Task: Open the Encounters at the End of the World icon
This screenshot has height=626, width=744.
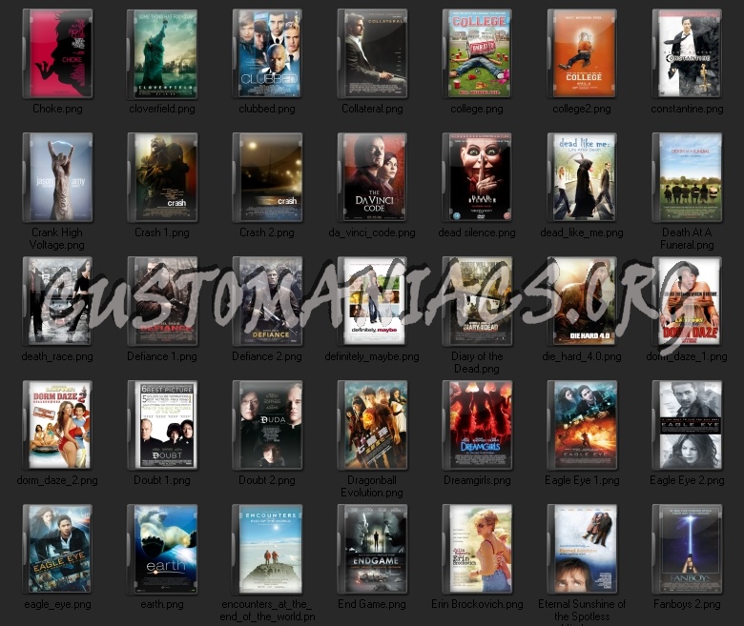Action: [267, 549]
